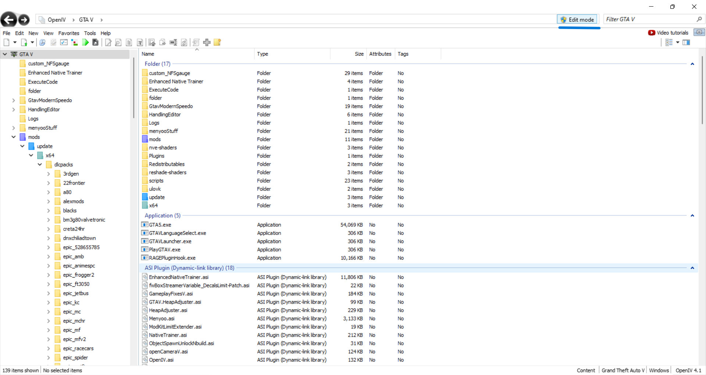
Task: Open the Edit menu
Action: pyautogui.click(x=19, y=33)
